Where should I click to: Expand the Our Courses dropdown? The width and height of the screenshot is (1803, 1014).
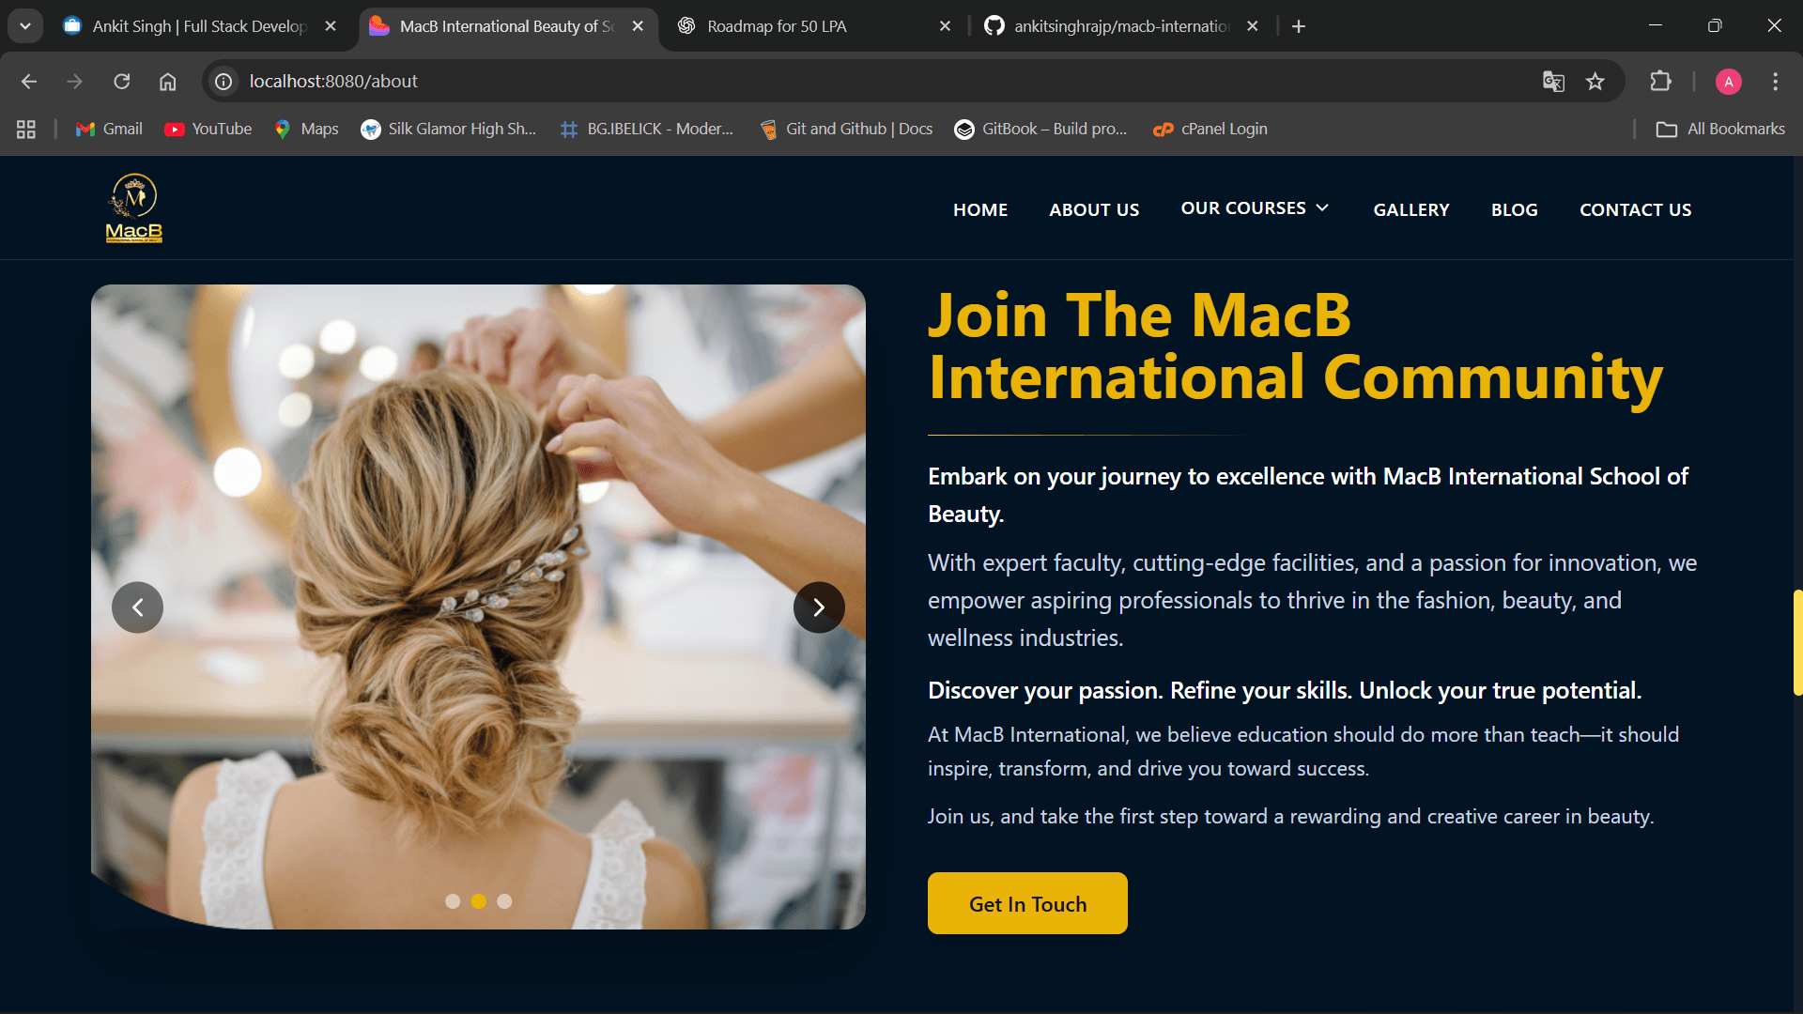click(1255, 208)
